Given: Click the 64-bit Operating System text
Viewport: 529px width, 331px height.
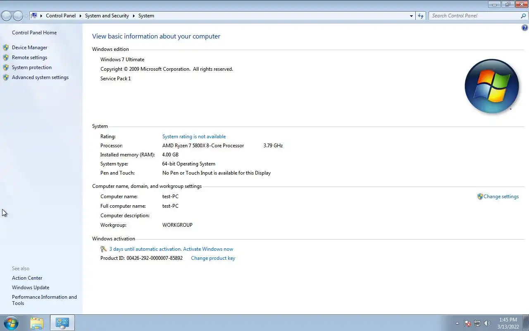Looking at the screenshot, I should (x=188, y=164).
